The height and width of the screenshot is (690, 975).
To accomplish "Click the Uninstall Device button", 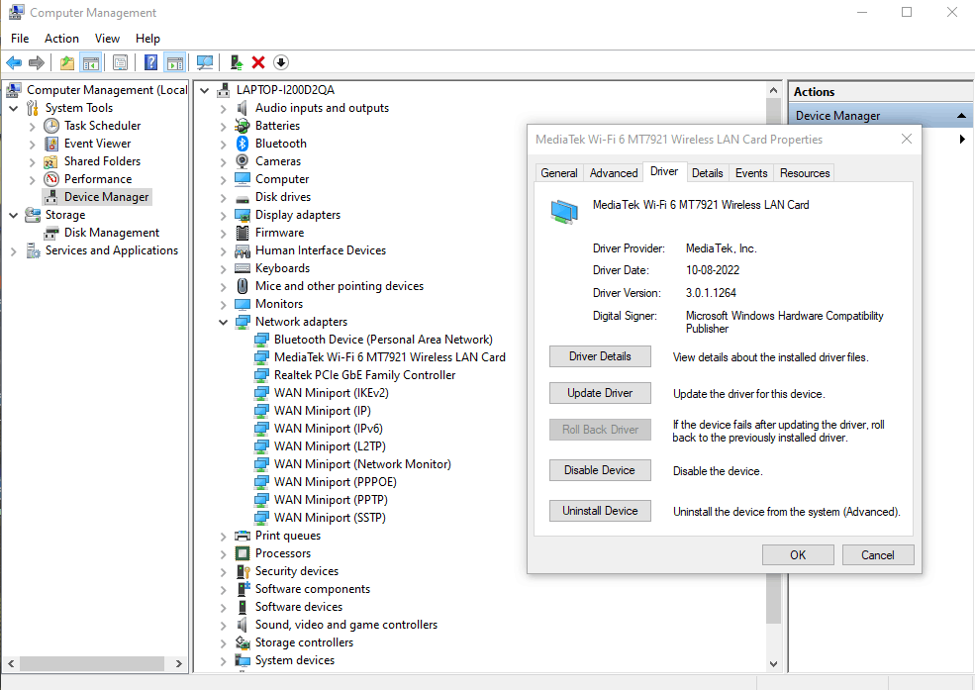I will point(600,511).
